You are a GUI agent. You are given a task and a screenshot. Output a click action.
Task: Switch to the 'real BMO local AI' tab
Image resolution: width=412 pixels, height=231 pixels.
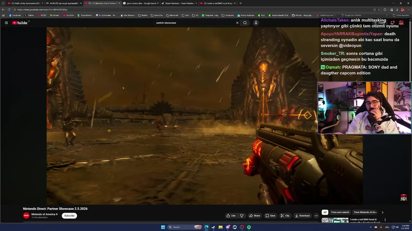click(218, 3)
